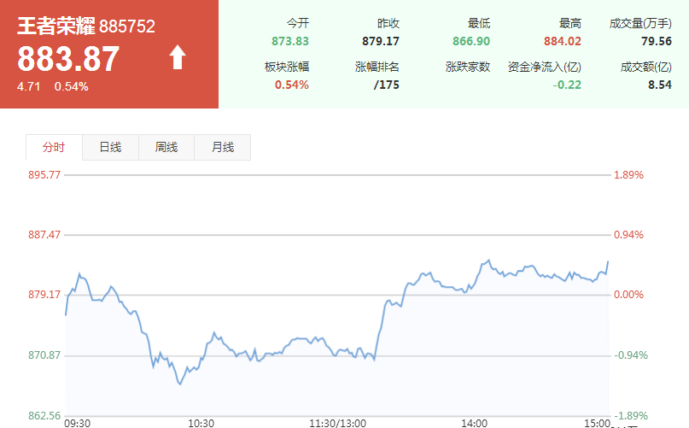Click the 涨幅排名 value /175

click(x=386, y=85)
